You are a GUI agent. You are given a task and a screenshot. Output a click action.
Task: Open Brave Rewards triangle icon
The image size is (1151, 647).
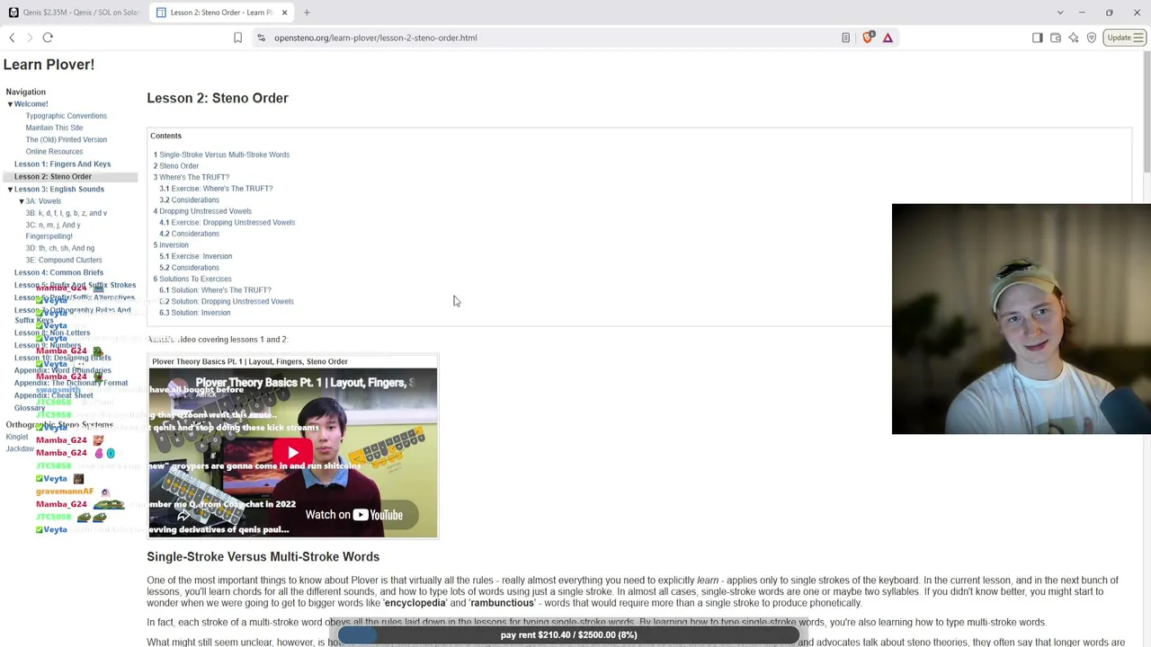point(888,38)
